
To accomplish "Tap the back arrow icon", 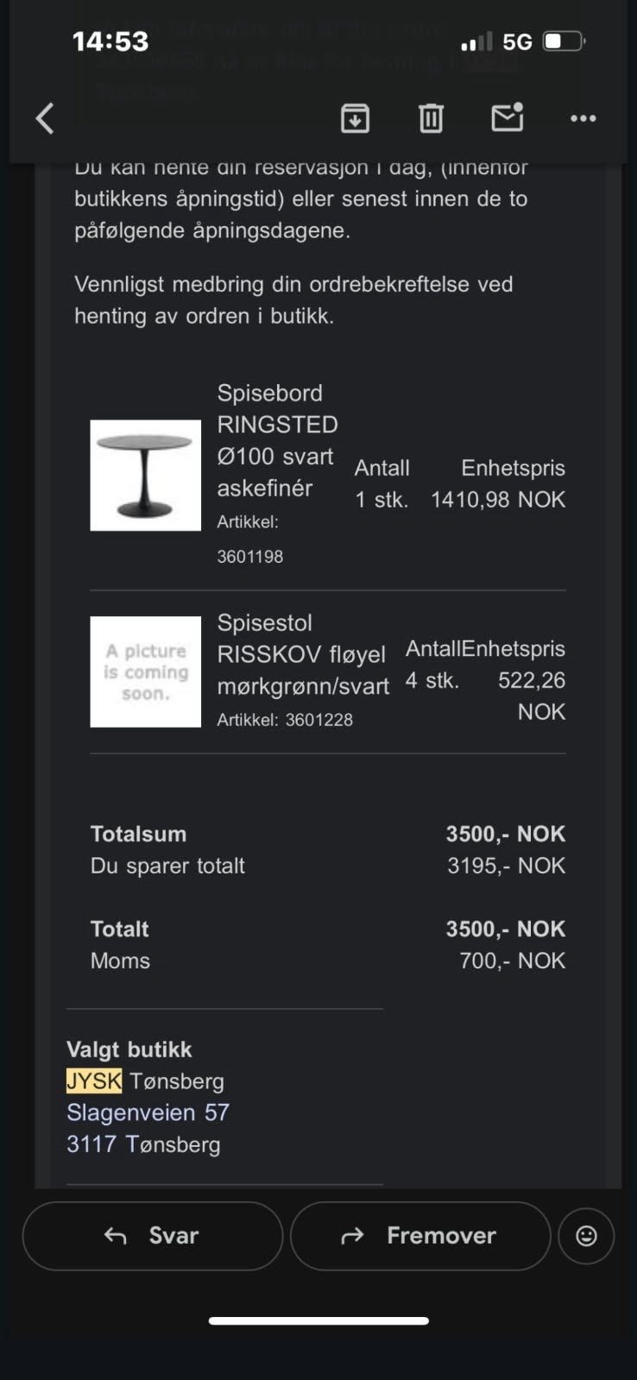I will point(45,118).
